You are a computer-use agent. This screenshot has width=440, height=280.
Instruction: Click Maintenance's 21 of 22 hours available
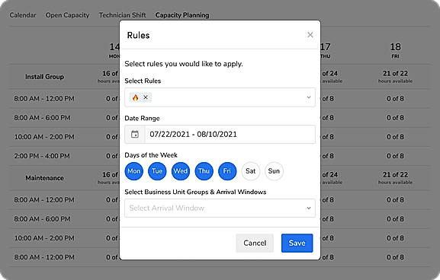pos(395,178)
